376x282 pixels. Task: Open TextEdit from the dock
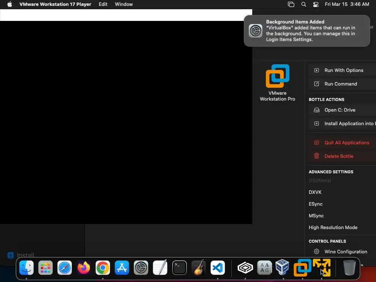click(x=160, y=268)
